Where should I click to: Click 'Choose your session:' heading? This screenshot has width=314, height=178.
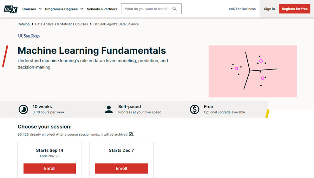coord(44,127)
